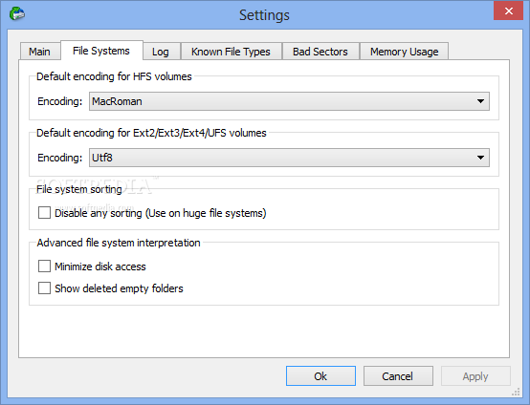Open the Bad Sectors tab
Screen dimensions: 530x405
click(320, 52)
